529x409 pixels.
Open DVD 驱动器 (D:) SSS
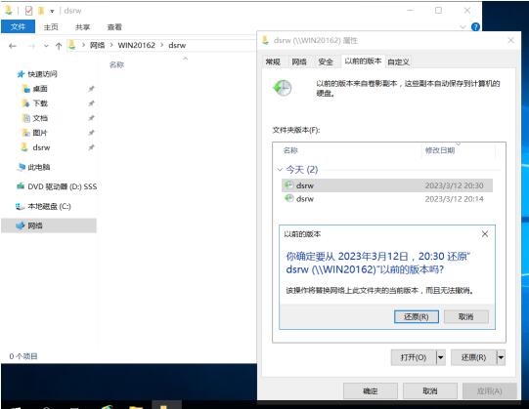tap(62, 186)
